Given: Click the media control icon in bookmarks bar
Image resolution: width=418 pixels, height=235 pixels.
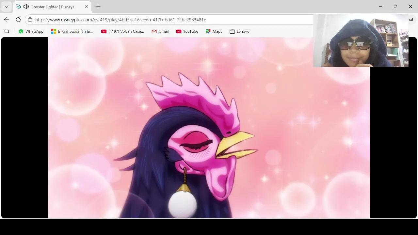Looking at the screenshot, I should pos(7,31).
